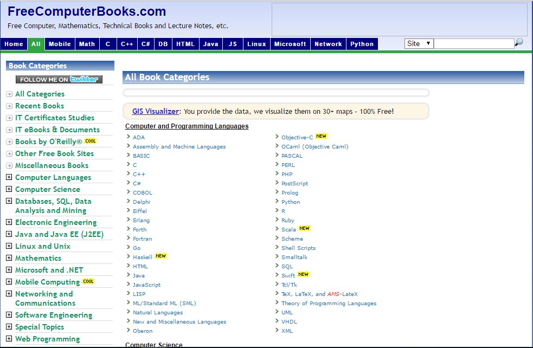Go to the Home navigation tab
The image size is (533, 348).
click(14, 44)
